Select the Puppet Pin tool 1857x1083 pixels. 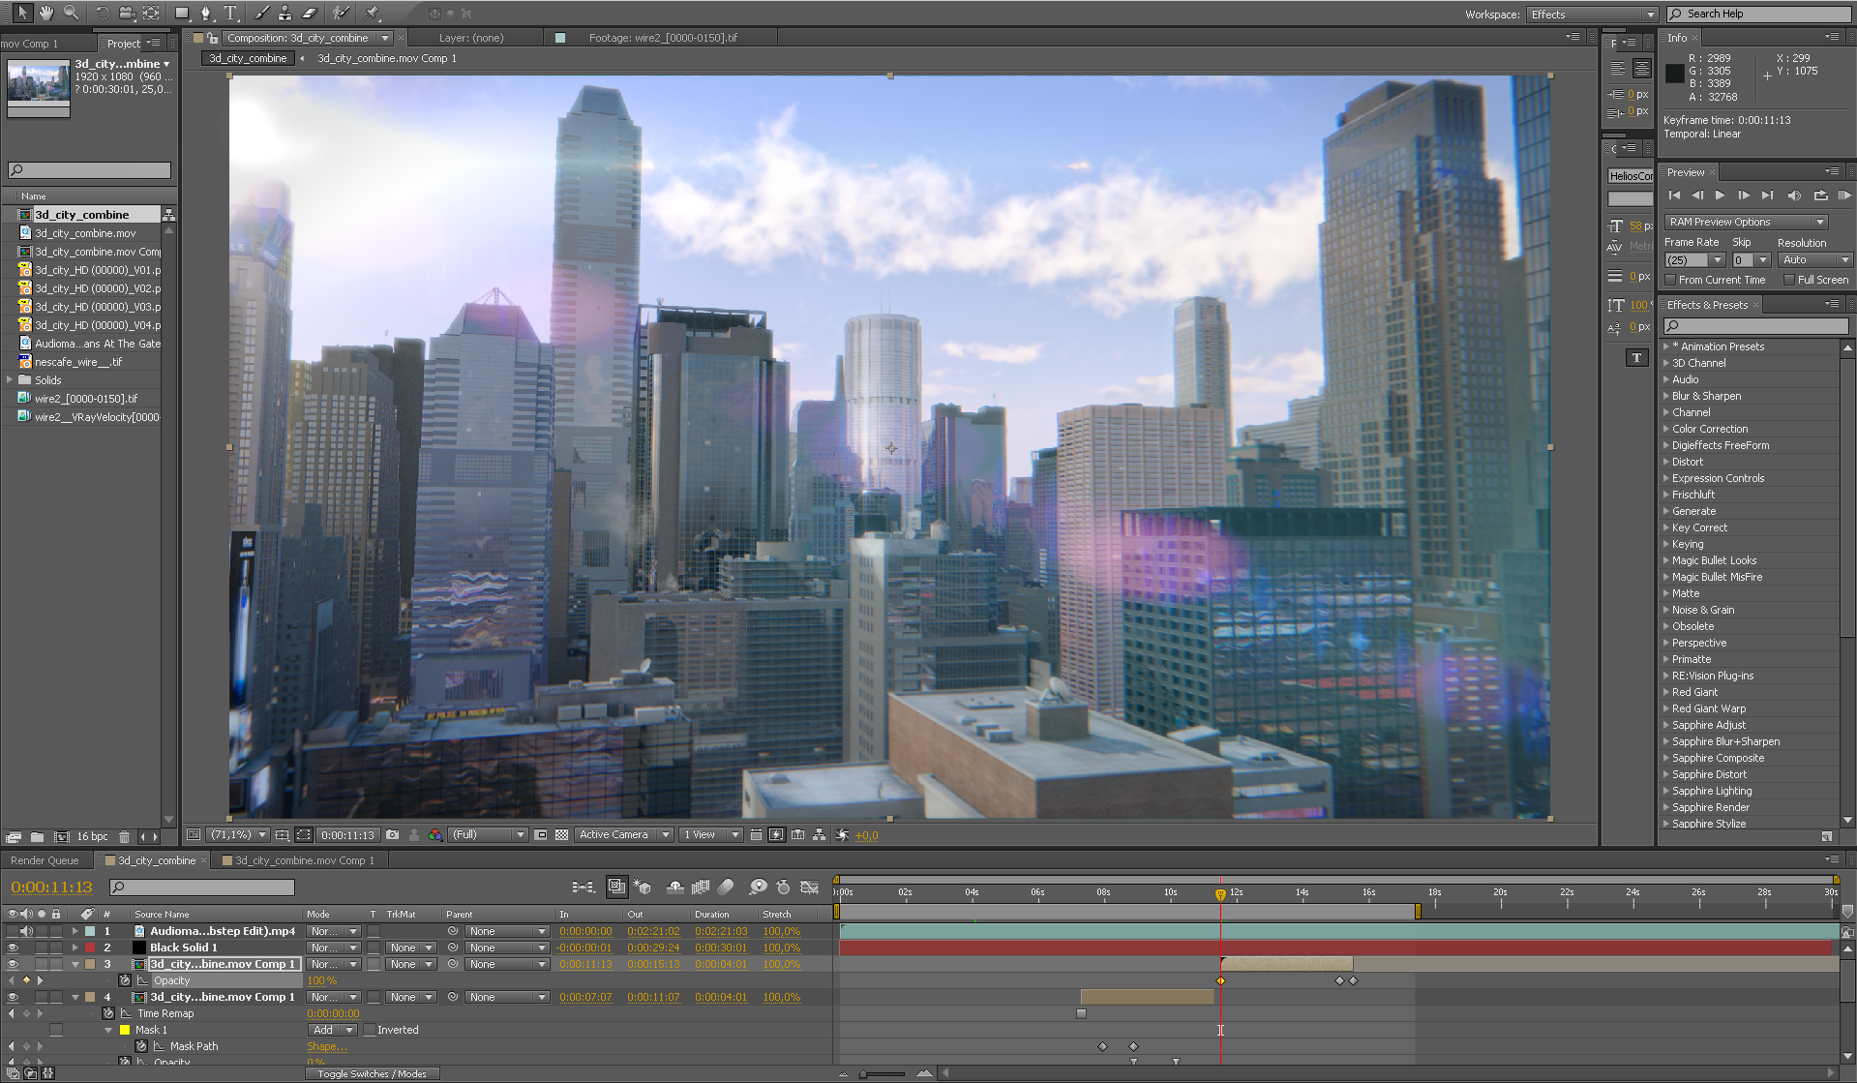coord(373,13)
